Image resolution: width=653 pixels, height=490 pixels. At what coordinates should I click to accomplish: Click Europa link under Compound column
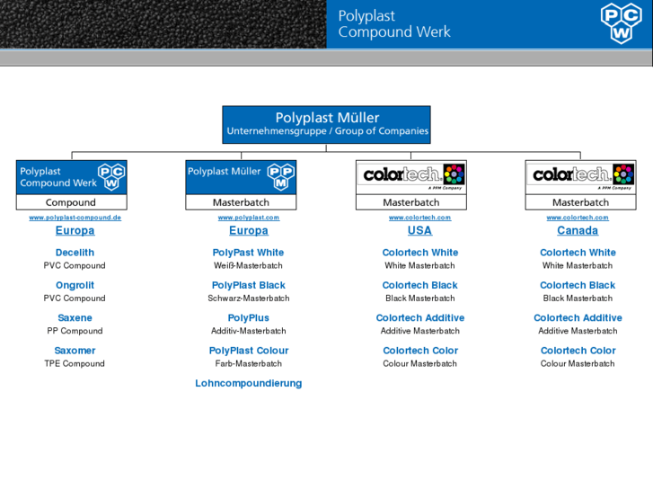coord(75,230)
